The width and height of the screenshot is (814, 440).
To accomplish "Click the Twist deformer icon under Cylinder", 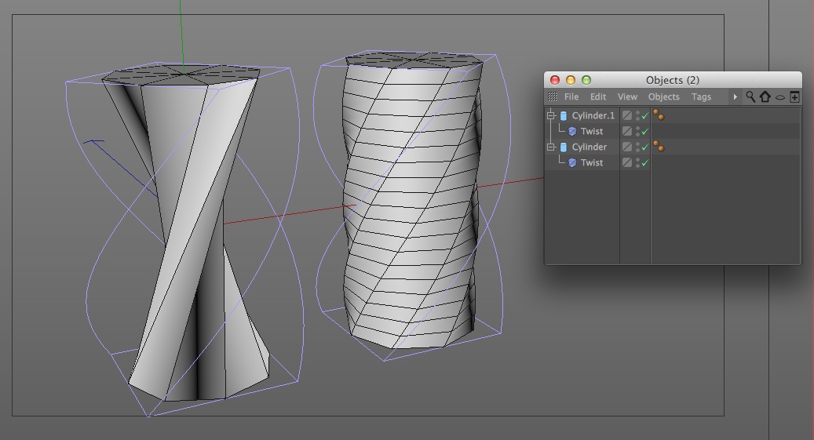I will [x=572, y=163].
